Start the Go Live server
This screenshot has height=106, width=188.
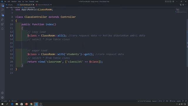pos(172,101)
